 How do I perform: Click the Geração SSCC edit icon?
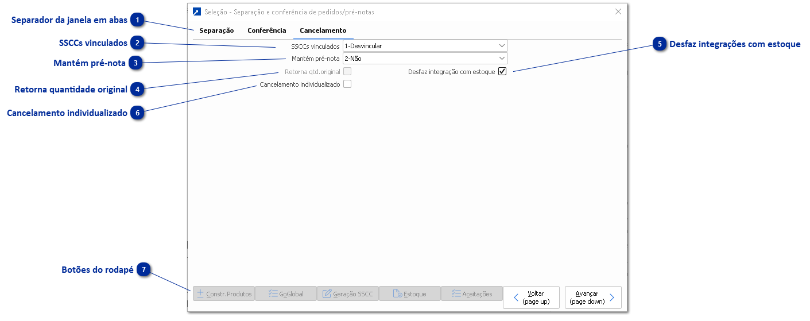(x=327, y=293)
